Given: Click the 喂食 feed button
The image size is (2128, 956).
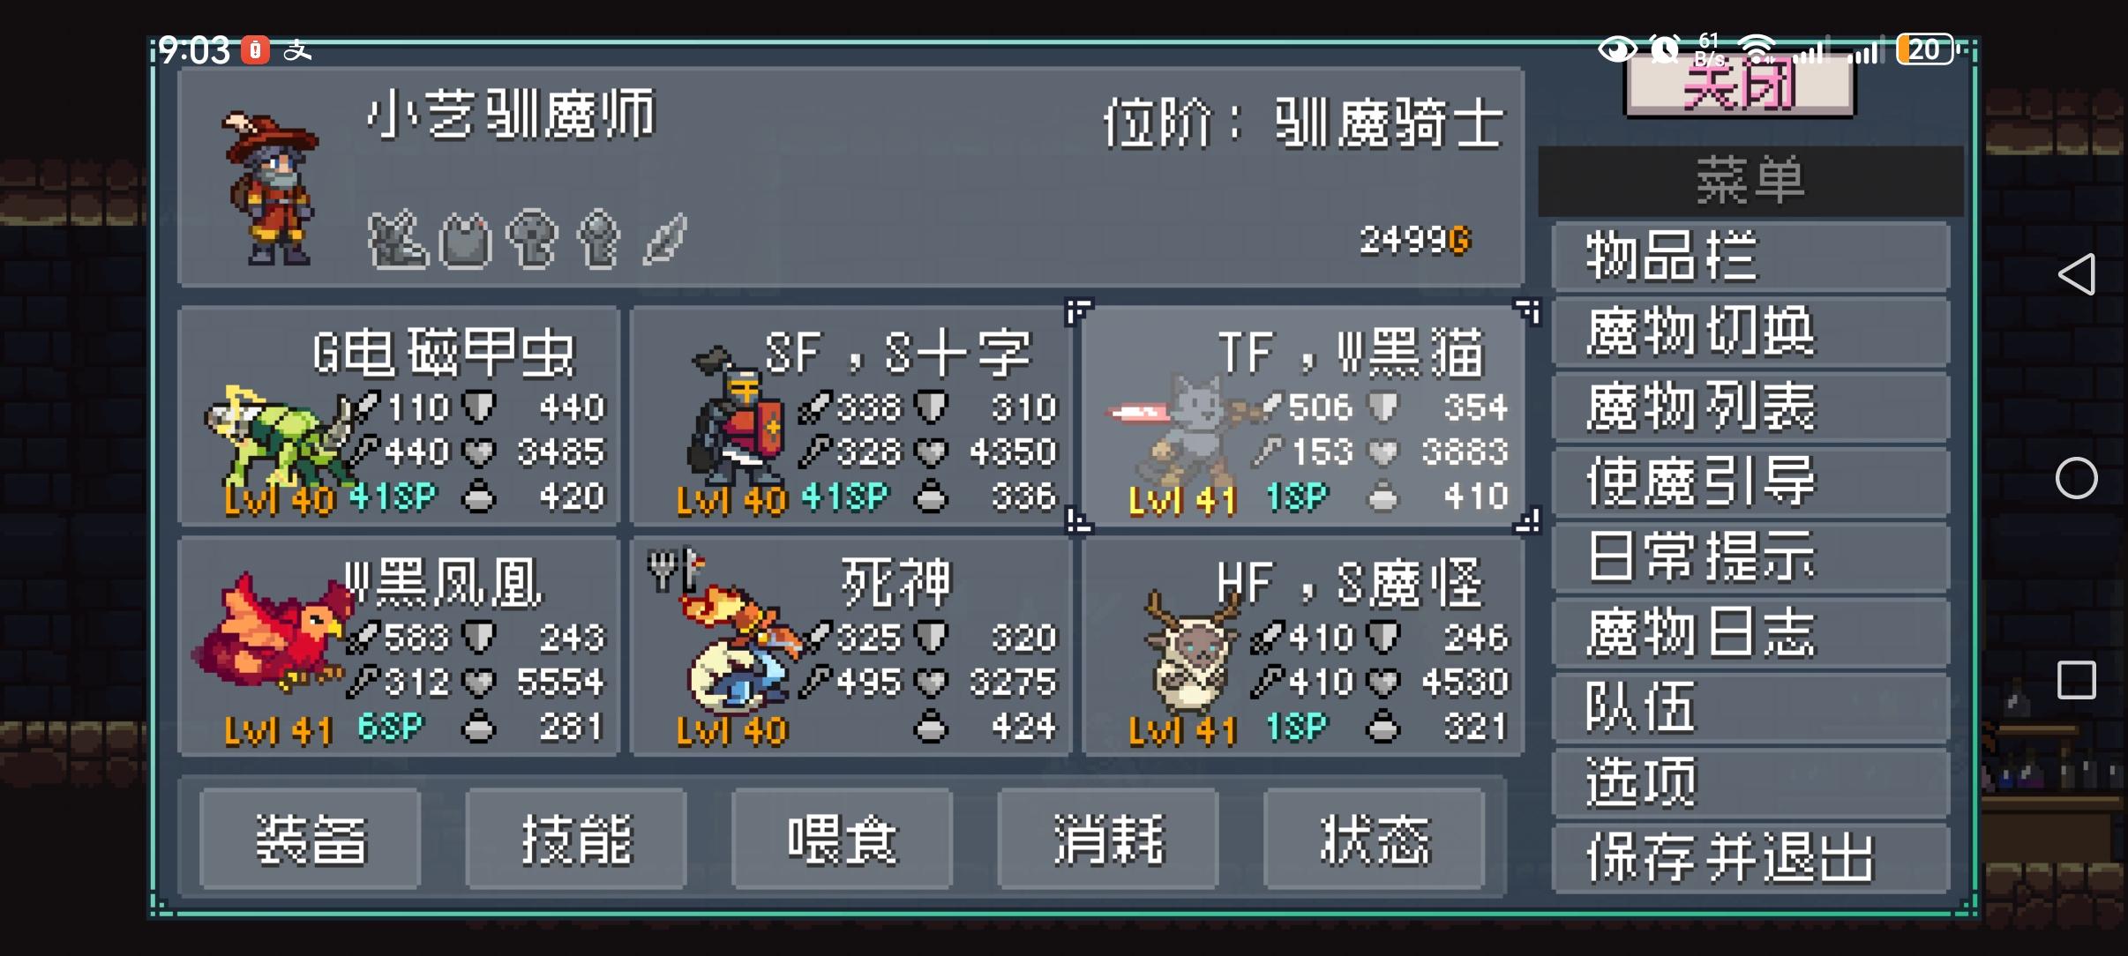Looking at the screenshot, I should pyautogui.click(x=843, y=839).
